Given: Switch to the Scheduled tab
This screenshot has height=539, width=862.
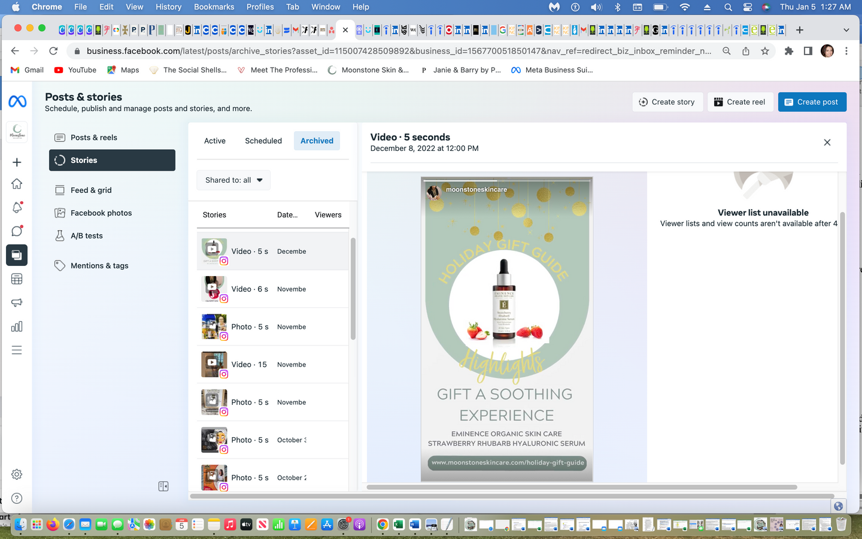Looking at the screenshot, I should coord(263,141).
